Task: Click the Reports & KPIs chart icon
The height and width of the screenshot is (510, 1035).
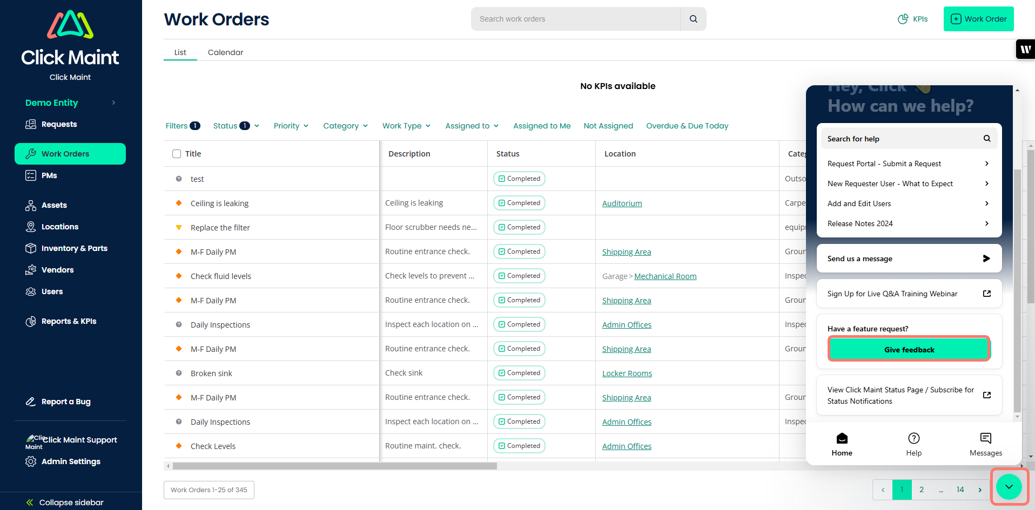Action: [x=31, y=321]
